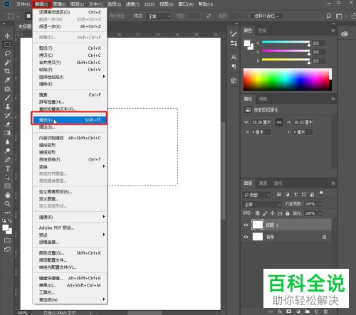The height and width of the screenshot is (315, 356).
Task: Select the Move tool
Action: coord(7,36)
